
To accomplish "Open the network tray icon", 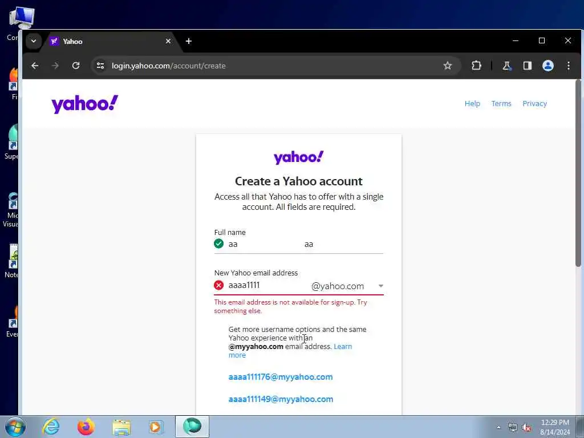I will (x=513, y=428).
